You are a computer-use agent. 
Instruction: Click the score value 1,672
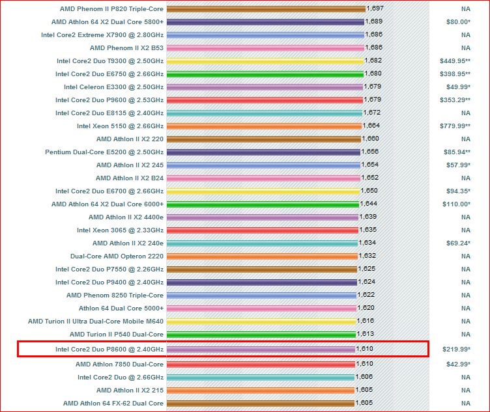(x=372, y=113)
